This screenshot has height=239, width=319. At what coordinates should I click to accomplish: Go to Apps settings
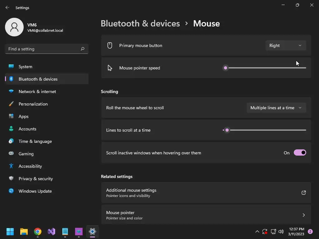pos(47,116)
